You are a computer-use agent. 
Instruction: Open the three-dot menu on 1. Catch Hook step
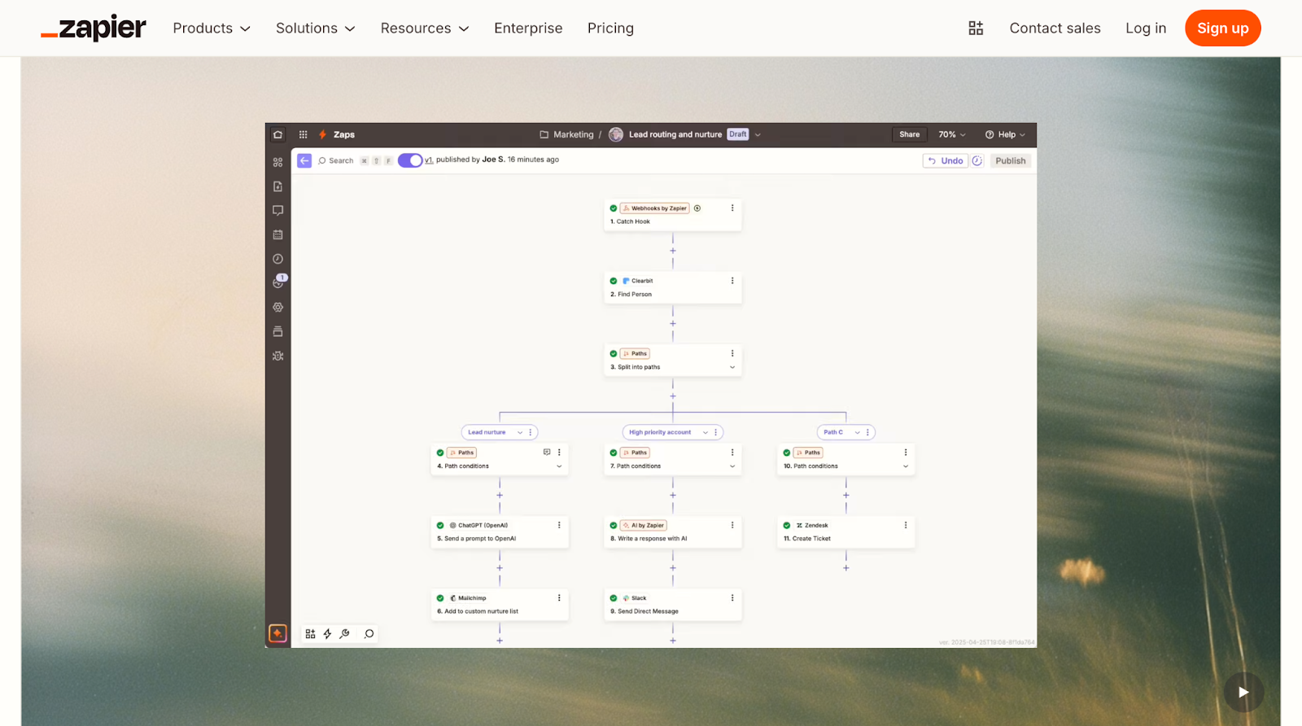click(732, 208)
